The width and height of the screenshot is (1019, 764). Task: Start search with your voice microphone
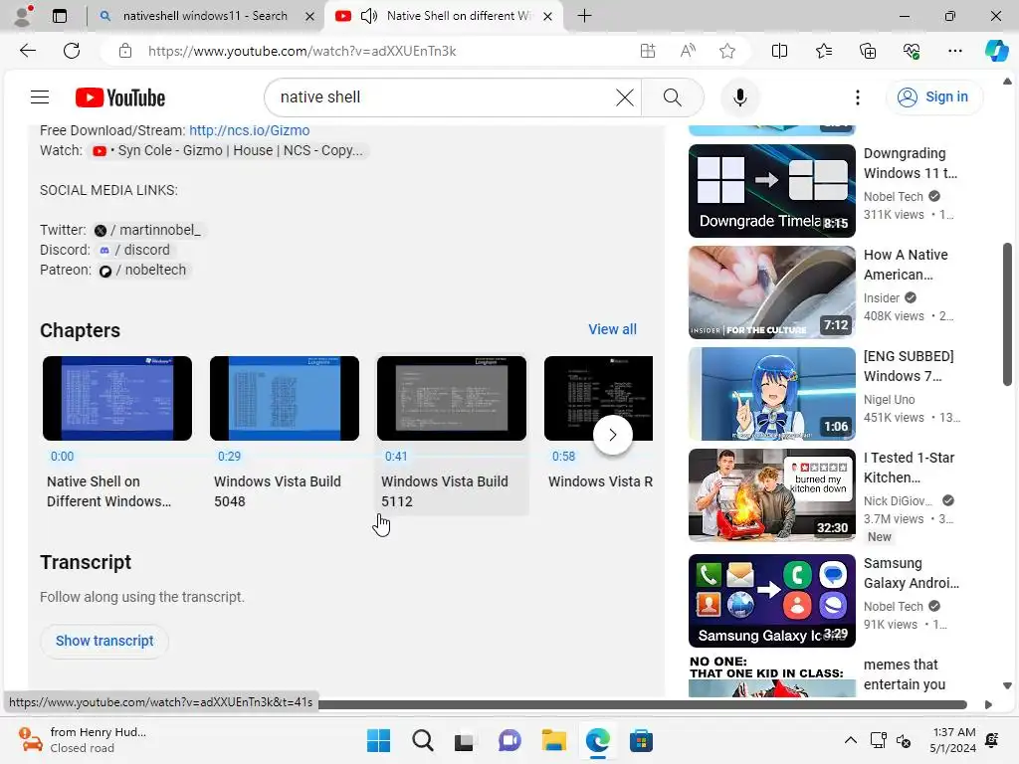pyautogui.click(x=739, y=97)
